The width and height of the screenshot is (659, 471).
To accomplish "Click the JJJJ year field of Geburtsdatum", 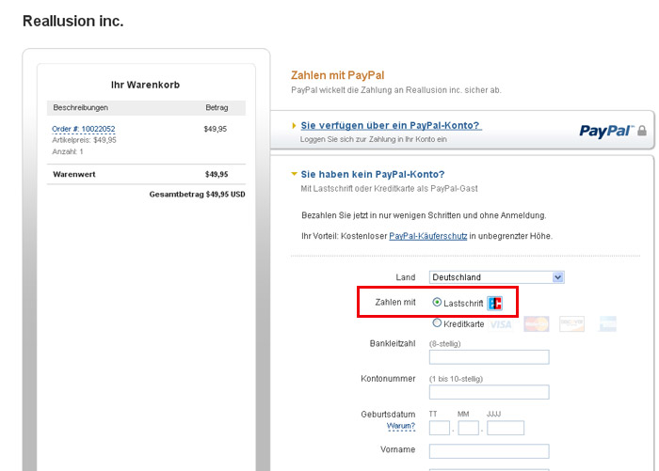I will pyautogui.click(x=506, y=428).
